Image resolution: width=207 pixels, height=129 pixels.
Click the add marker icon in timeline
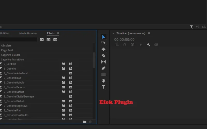(x=141, y=45)
